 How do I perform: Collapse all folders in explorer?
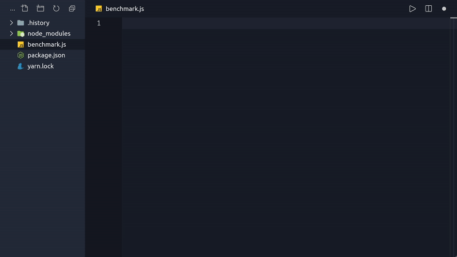tap(72, 9)
